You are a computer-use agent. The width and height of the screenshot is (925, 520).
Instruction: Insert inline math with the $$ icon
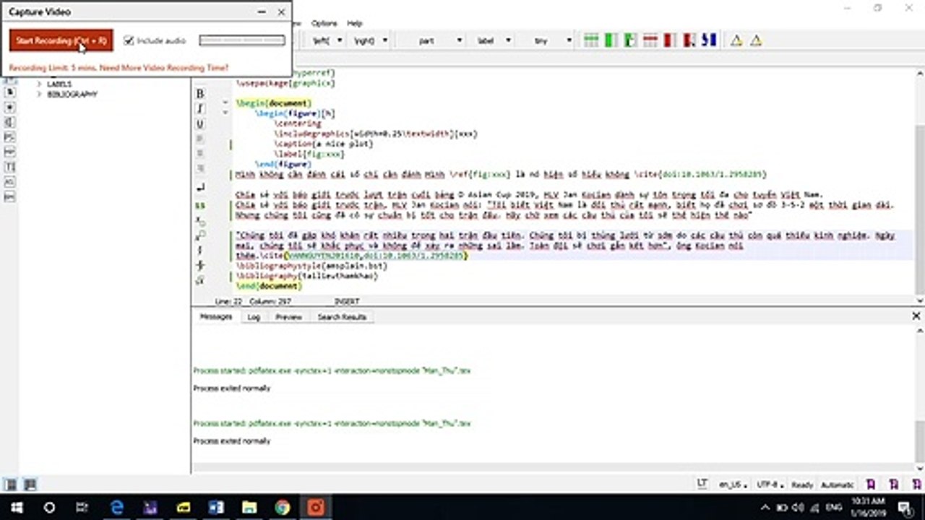[200, 205]
